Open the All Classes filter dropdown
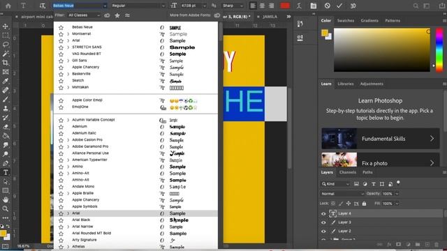This screenshot has width=447, height=251. click(x=84, y=15)
